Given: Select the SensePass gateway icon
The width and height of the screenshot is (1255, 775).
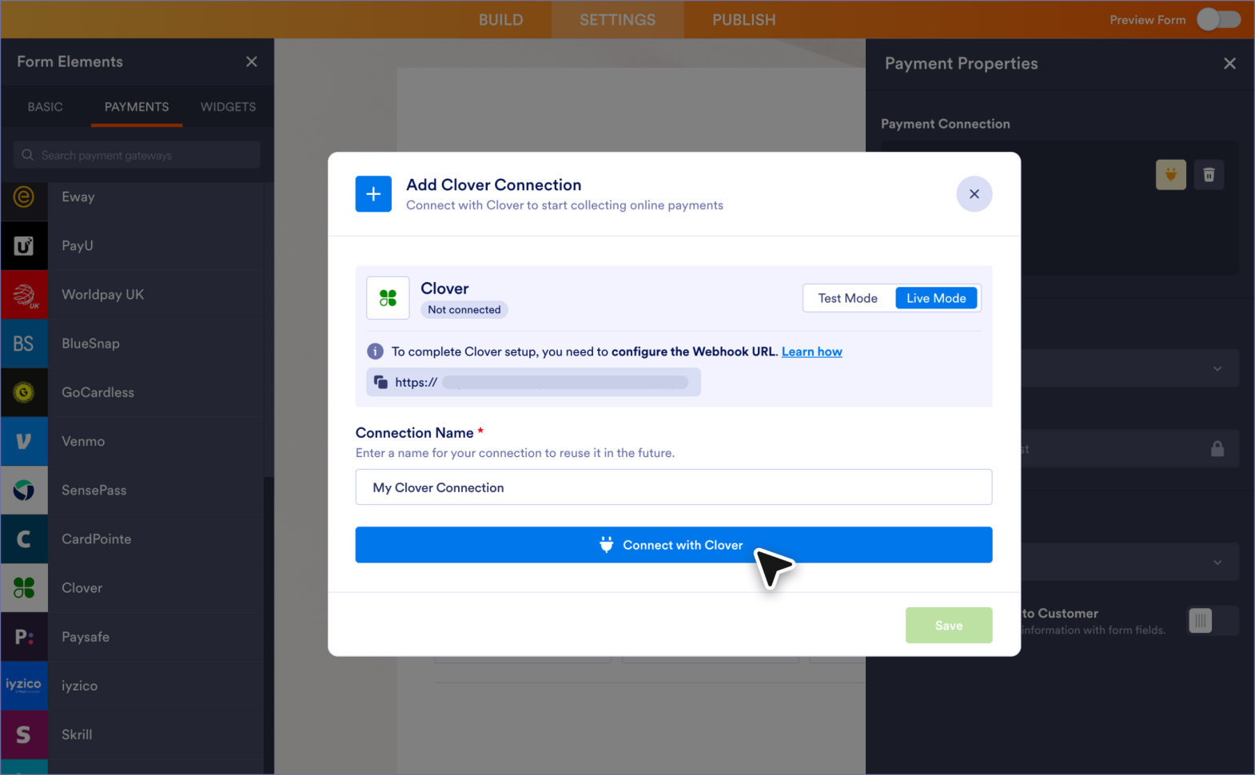Looking at the screenshot, I should pos(24,490).
